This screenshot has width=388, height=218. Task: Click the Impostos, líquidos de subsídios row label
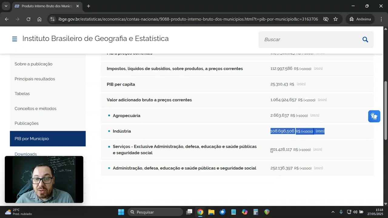click(175, 69)
